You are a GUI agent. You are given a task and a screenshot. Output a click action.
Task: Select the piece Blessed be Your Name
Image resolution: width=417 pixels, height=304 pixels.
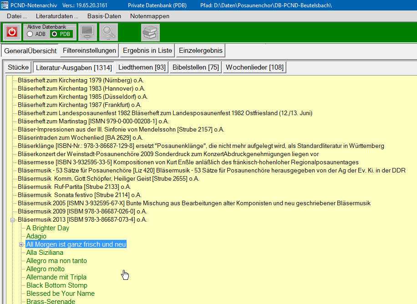61,294
